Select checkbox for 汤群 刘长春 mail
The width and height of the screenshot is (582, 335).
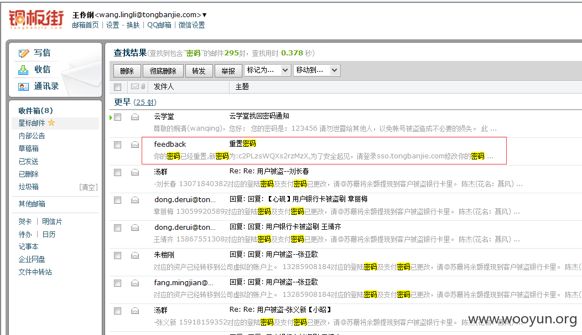coord(118,172)
